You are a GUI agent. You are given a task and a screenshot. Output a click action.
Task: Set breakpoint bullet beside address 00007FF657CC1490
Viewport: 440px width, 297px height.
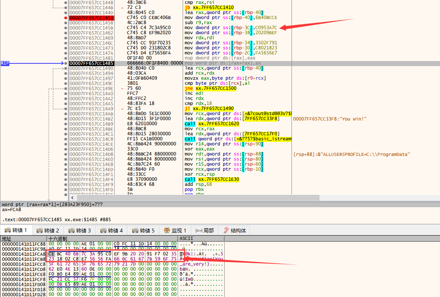pos(65,68)
